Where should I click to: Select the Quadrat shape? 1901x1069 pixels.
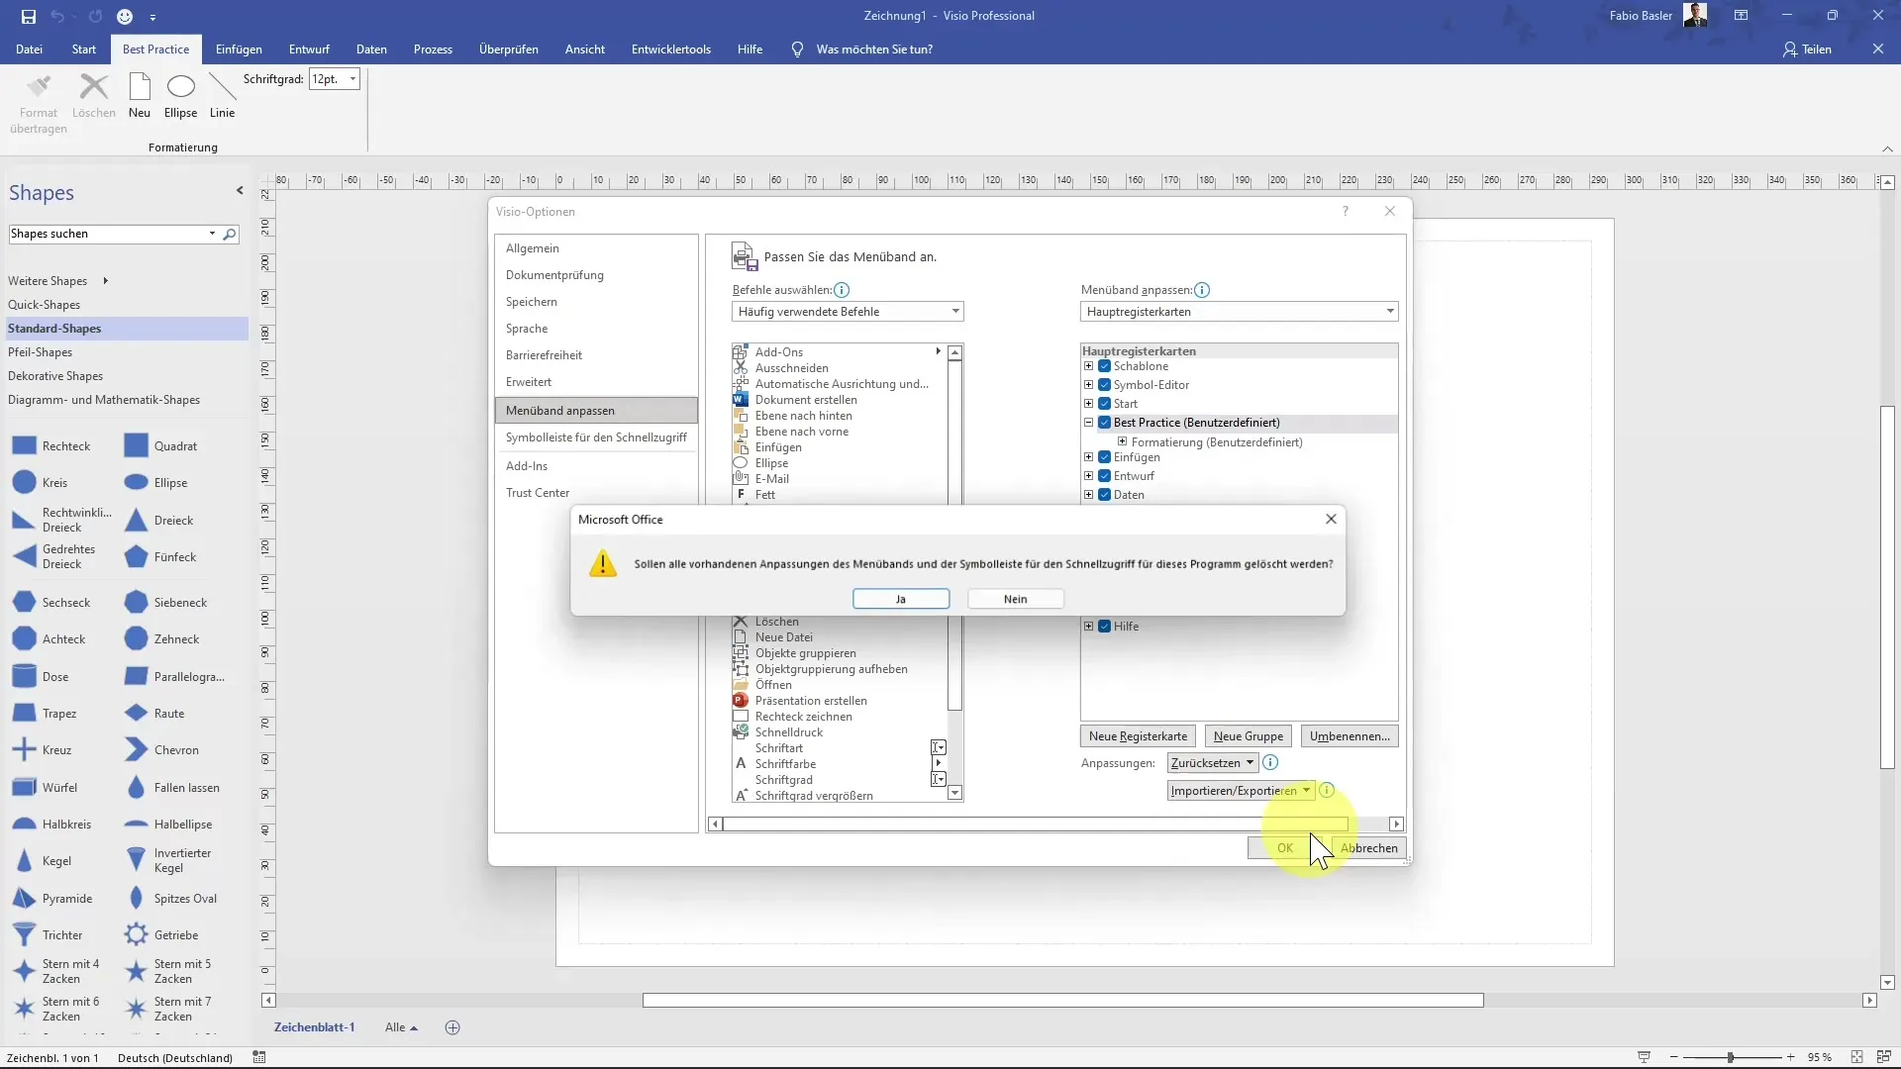pyautogui.click(x=161, y=446)
